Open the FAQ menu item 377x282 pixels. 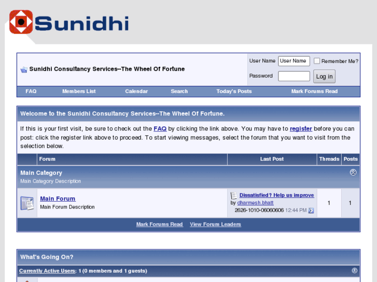[x=31, y=91]
